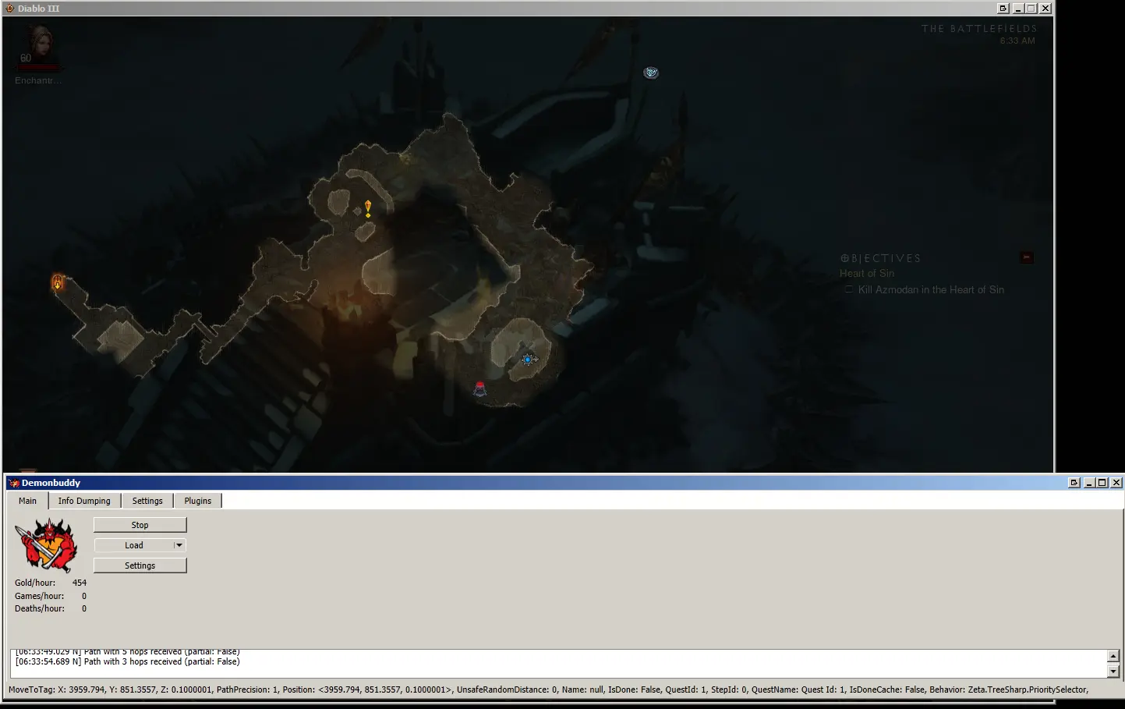Click the red-hooded follower marker on map

[x=480, y=388]
